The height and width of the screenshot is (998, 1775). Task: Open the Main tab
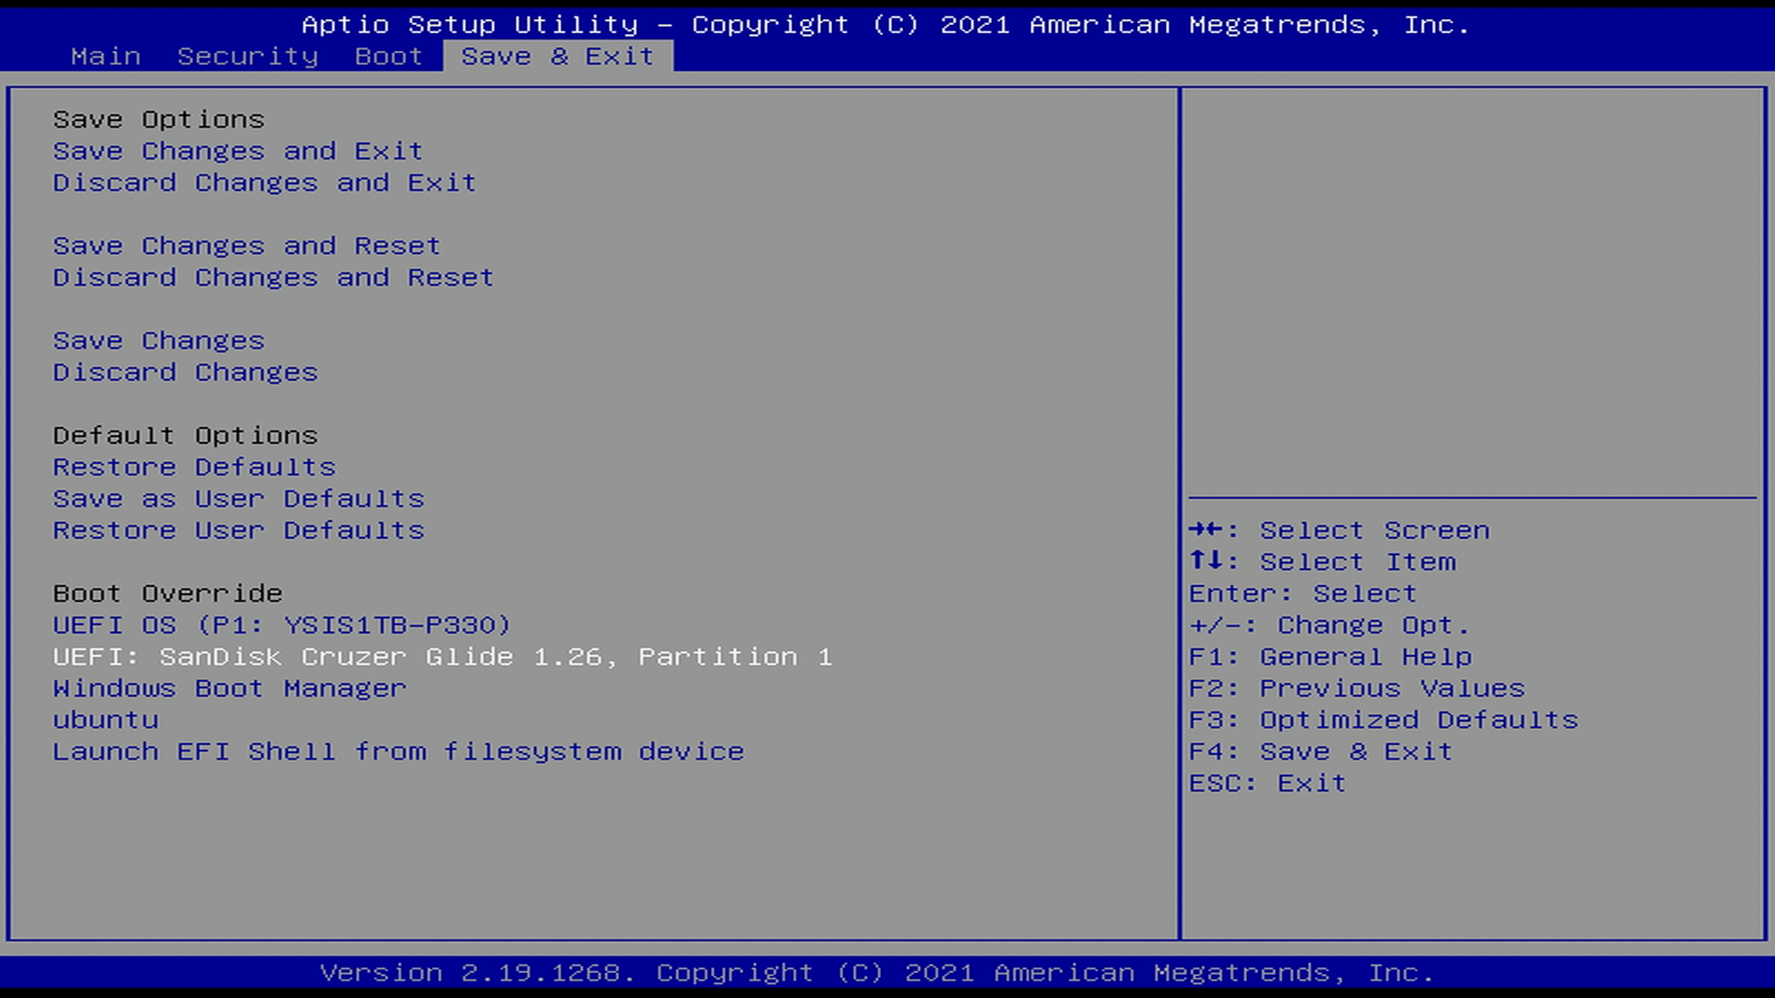pos(106,56)
